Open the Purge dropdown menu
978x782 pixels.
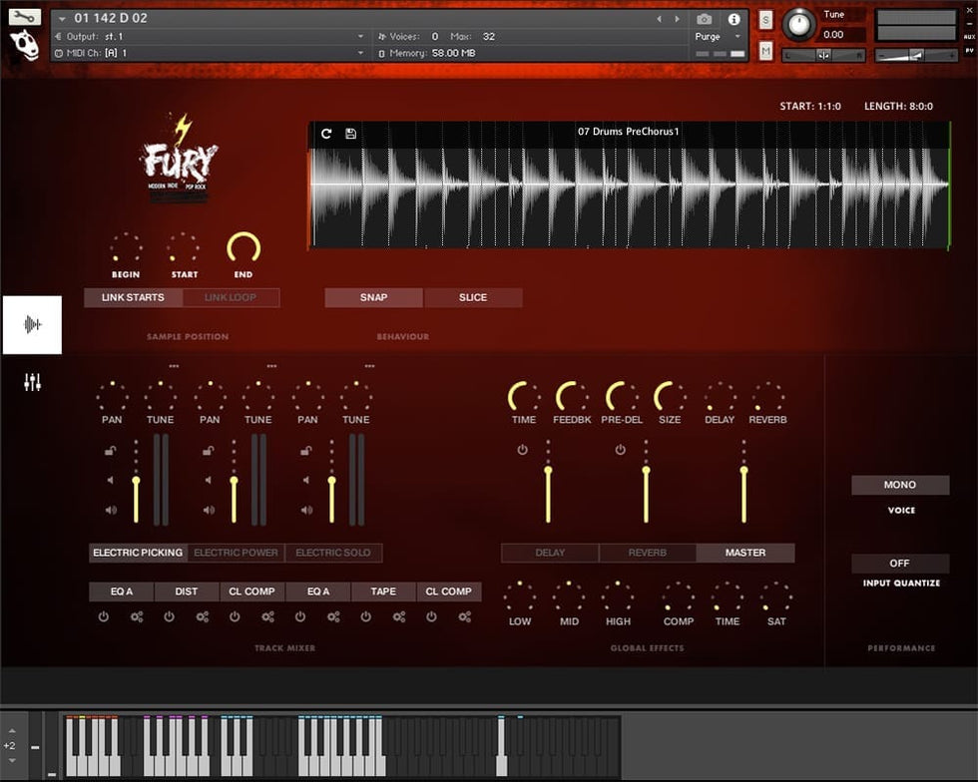719,37
